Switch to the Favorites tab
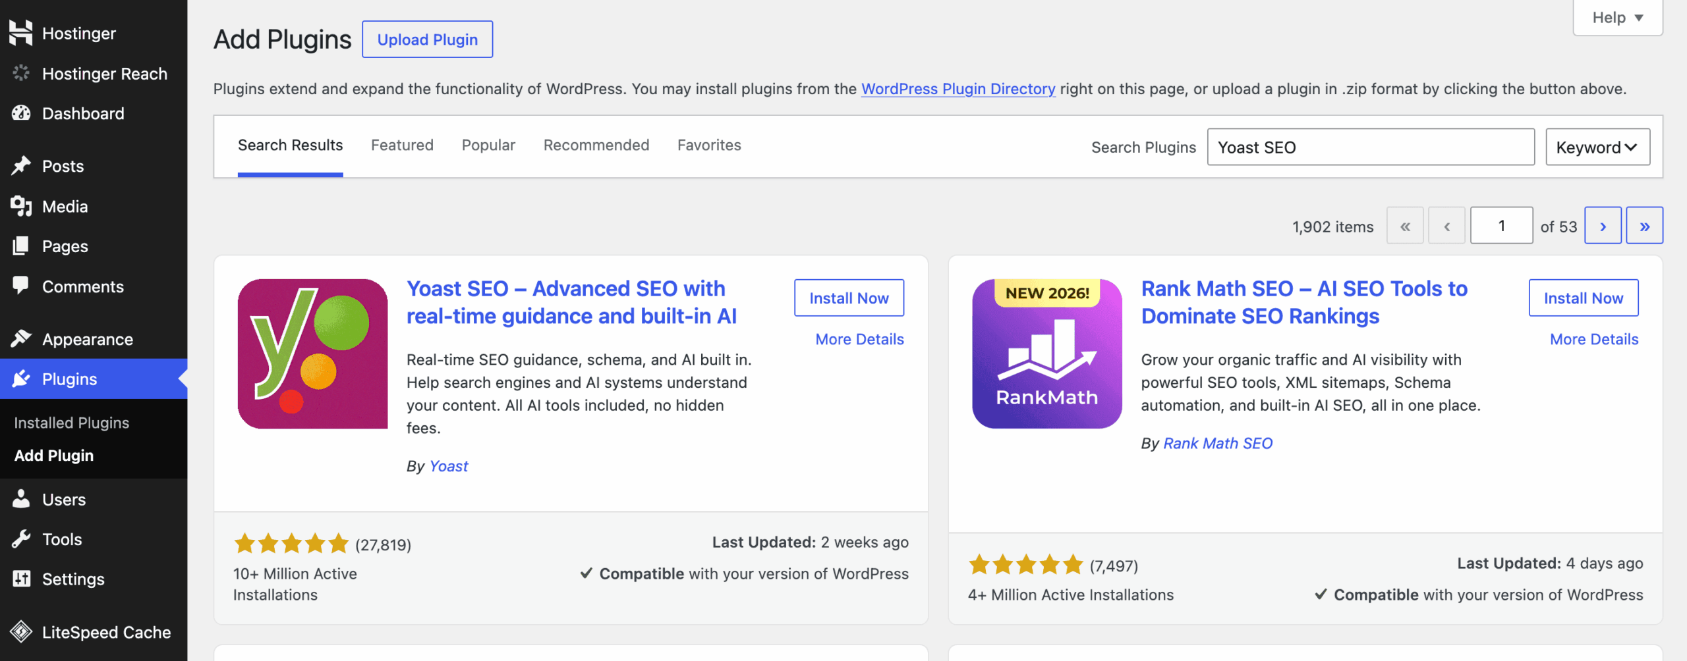Image resolution: width=1687 pixels, height=661 pixels. (709, 145)
